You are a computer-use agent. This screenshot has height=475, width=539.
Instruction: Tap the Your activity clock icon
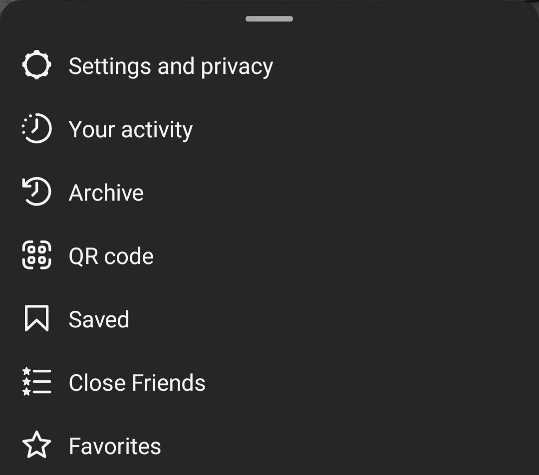click(36, 129)
